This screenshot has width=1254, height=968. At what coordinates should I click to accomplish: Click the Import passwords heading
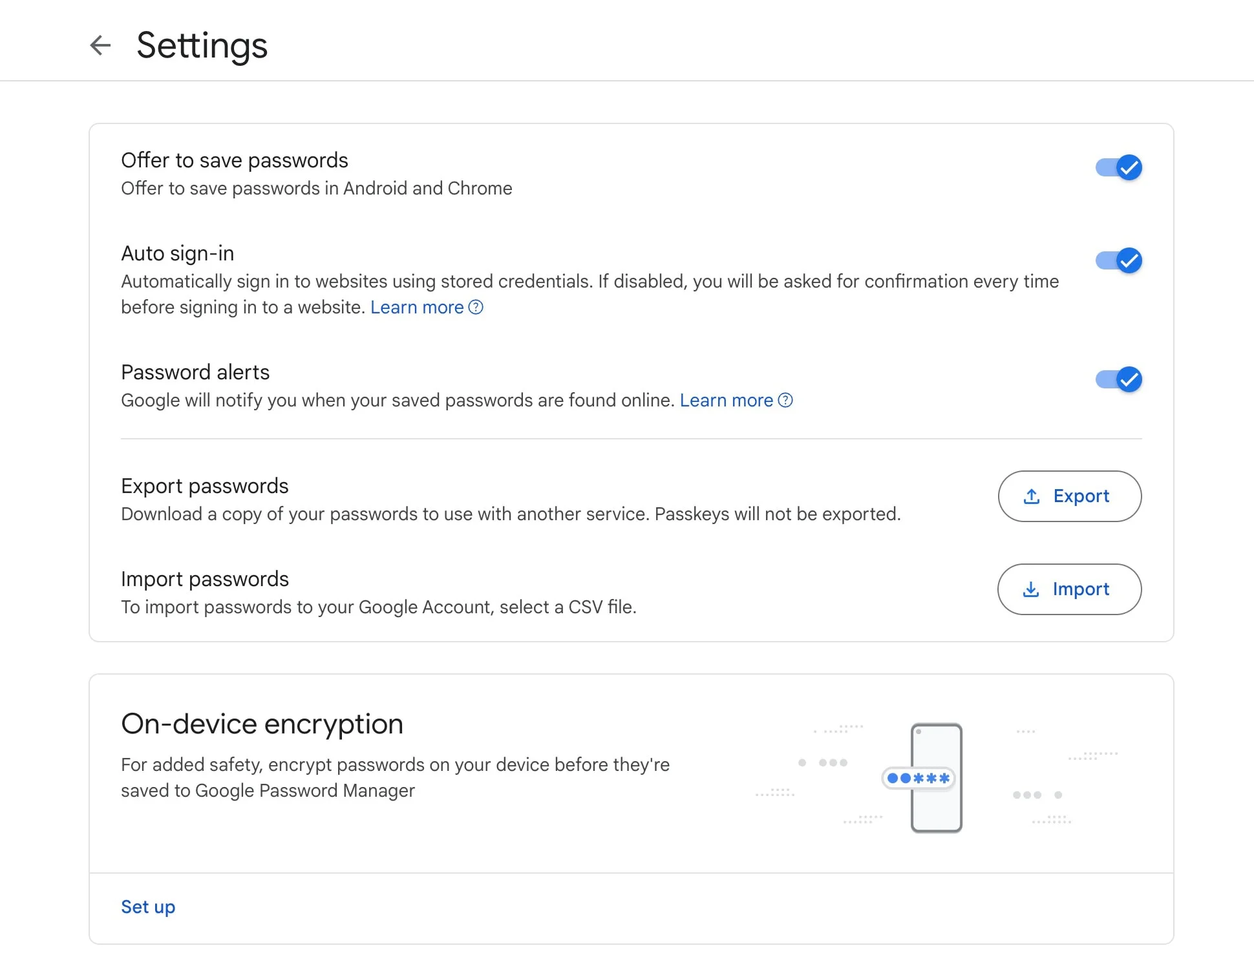(x=205, y=578)
